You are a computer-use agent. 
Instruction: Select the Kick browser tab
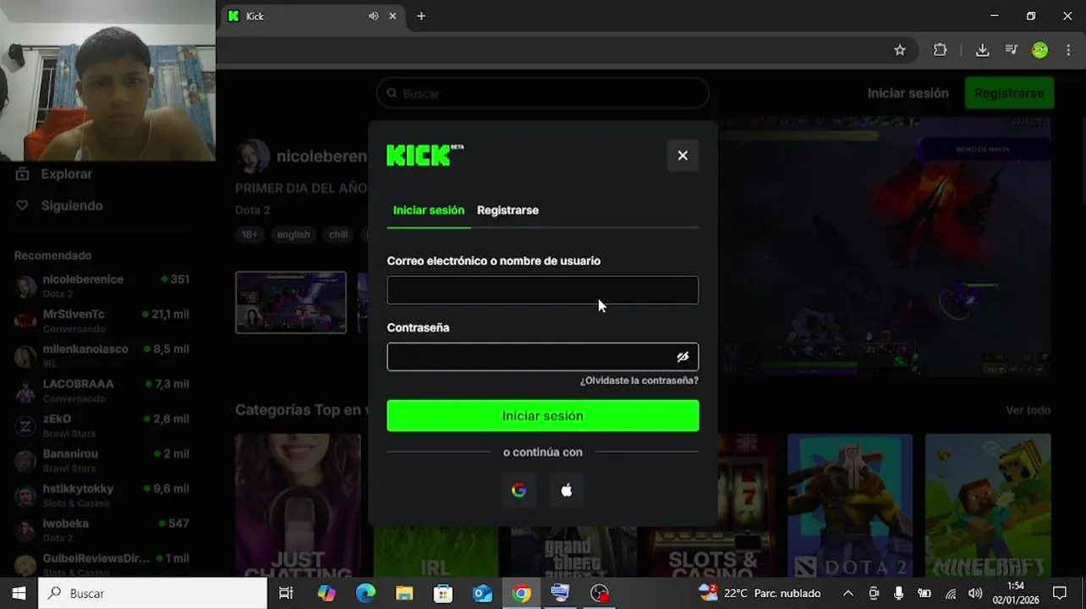[x=311, y=16]
